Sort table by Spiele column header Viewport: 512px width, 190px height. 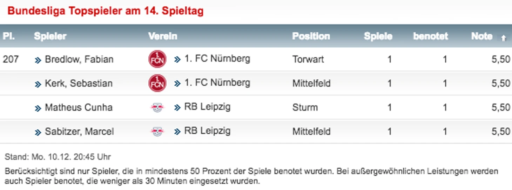point(378,36)
